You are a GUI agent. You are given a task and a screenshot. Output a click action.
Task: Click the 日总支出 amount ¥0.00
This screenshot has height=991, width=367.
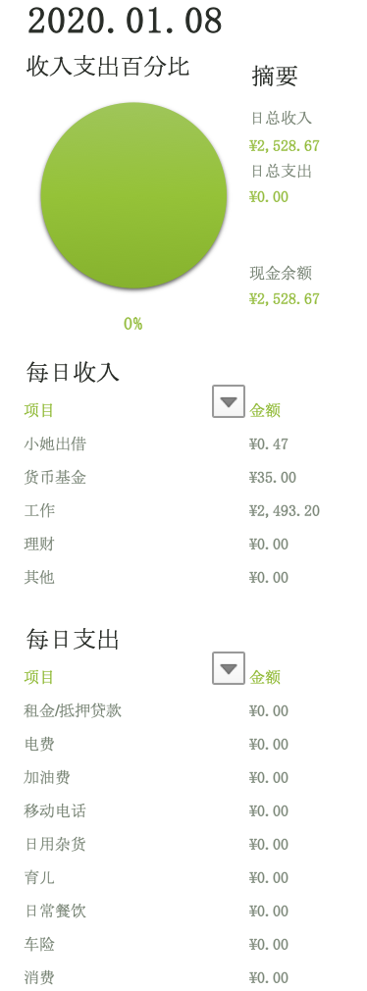click(269, 196)
